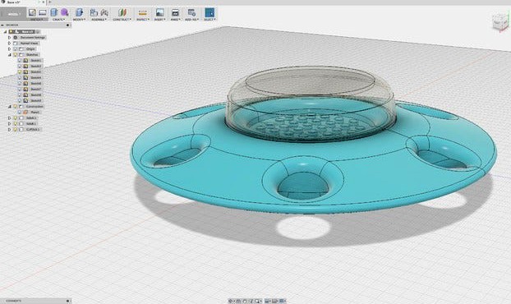Collapse the Sketches folder
511x304 pixels.
[10, 55]
